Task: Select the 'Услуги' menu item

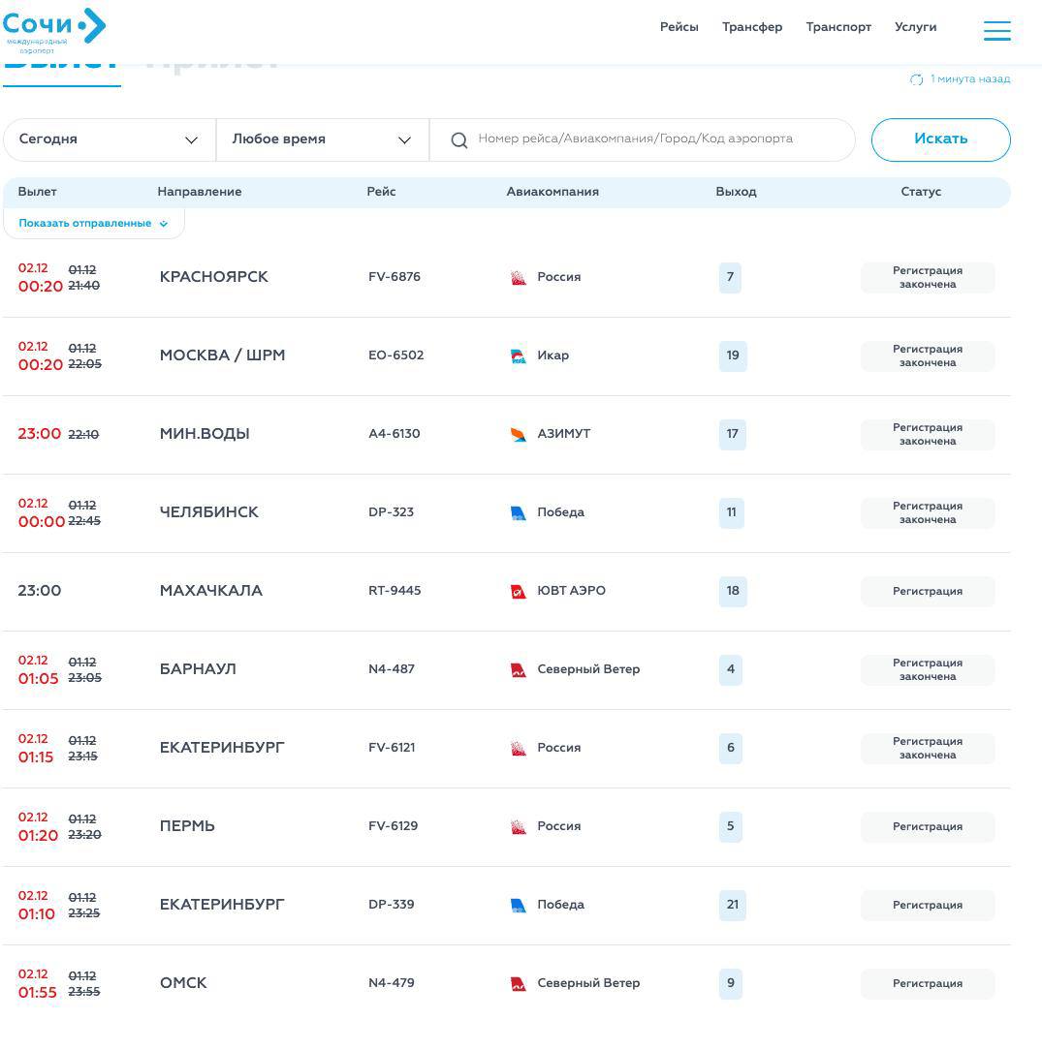Action: point(915,27)
